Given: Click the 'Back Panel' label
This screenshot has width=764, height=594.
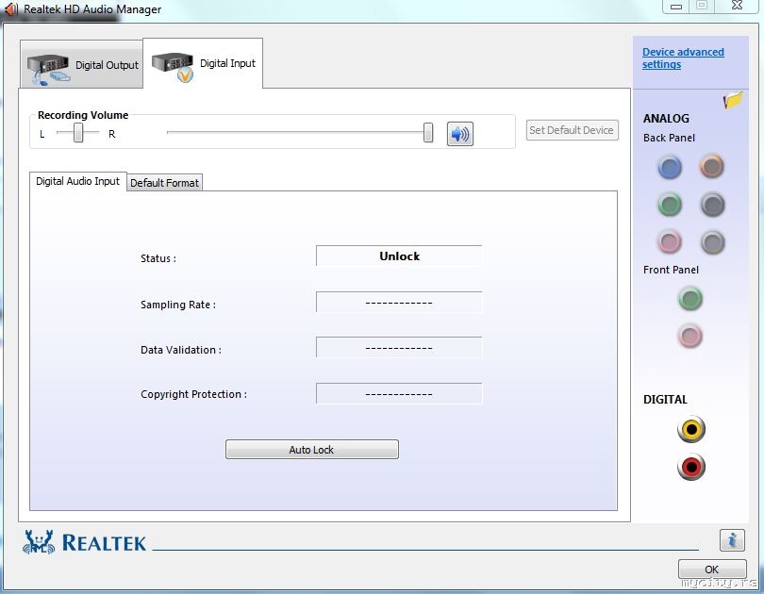Looking at the screenshot, I should click(x=669, y=138).
